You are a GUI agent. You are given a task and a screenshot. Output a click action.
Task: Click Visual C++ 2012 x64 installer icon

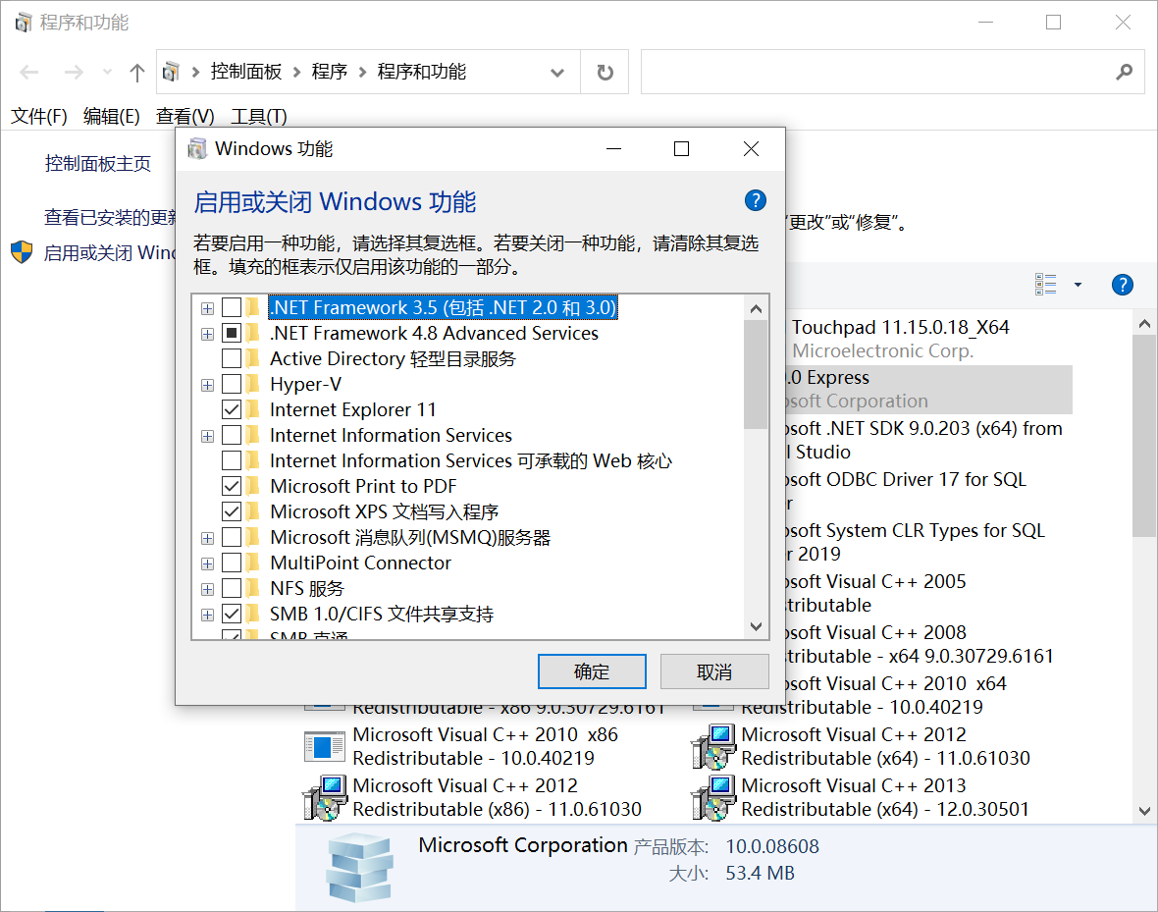(x=712, y=746)
